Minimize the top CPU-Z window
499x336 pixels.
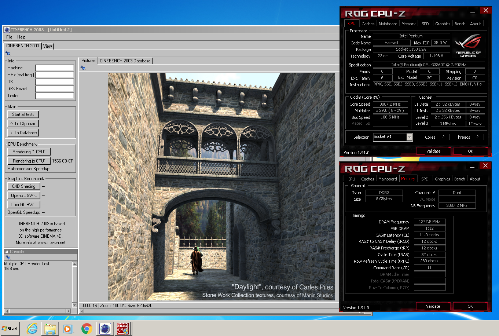(x=473, y=11)
